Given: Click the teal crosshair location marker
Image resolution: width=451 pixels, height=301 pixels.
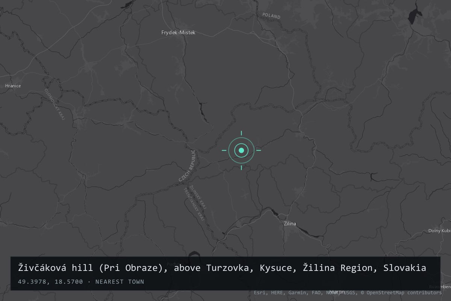Looking at the screenshot, I should (x=241, y=150).
